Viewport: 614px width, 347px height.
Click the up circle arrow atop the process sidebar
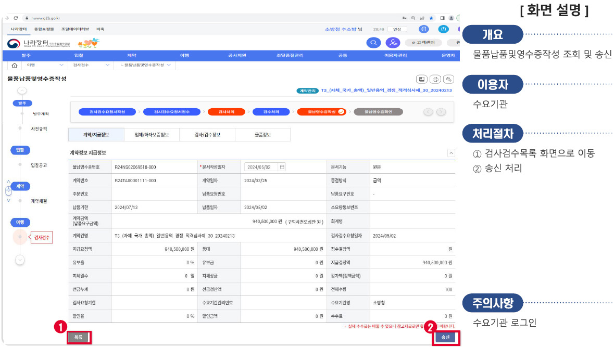pos(22,91)
